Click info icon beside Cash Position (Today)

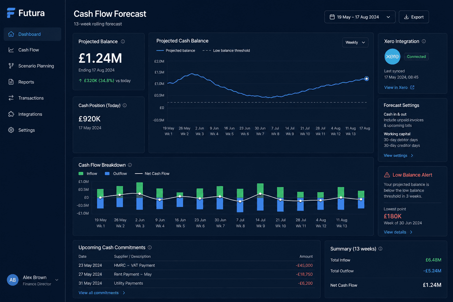pyautogui.click(x=125, y=105)
